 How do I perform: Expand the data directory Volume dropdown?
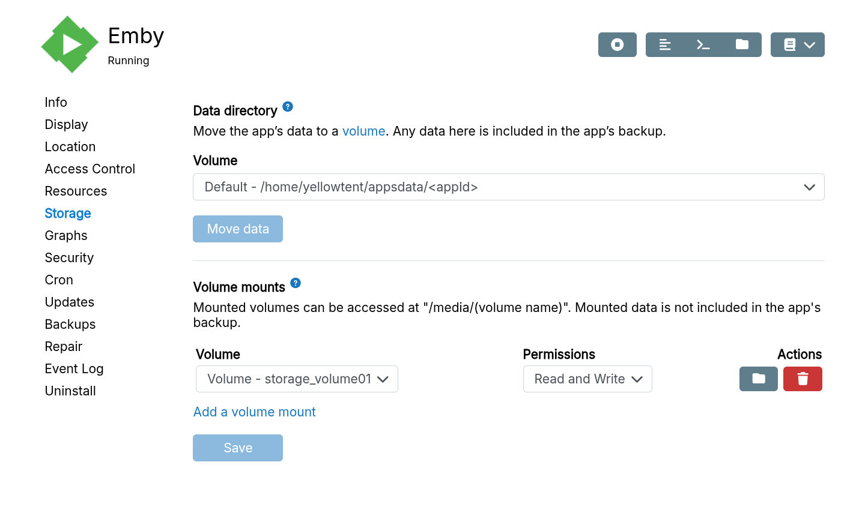508,187
